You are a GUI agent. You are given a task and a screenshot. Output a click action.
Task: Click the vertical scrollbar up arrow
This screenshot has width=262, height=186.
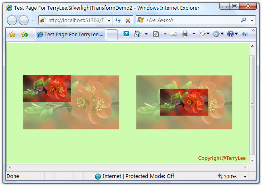pos(252,46)
